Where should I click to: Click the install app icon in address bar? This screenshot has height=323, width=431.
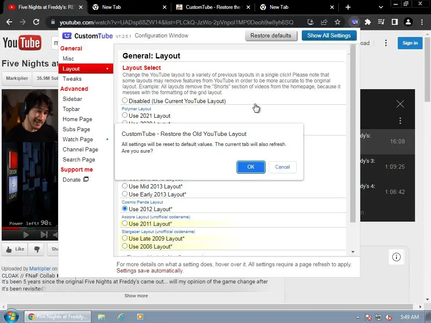[311, 22]
